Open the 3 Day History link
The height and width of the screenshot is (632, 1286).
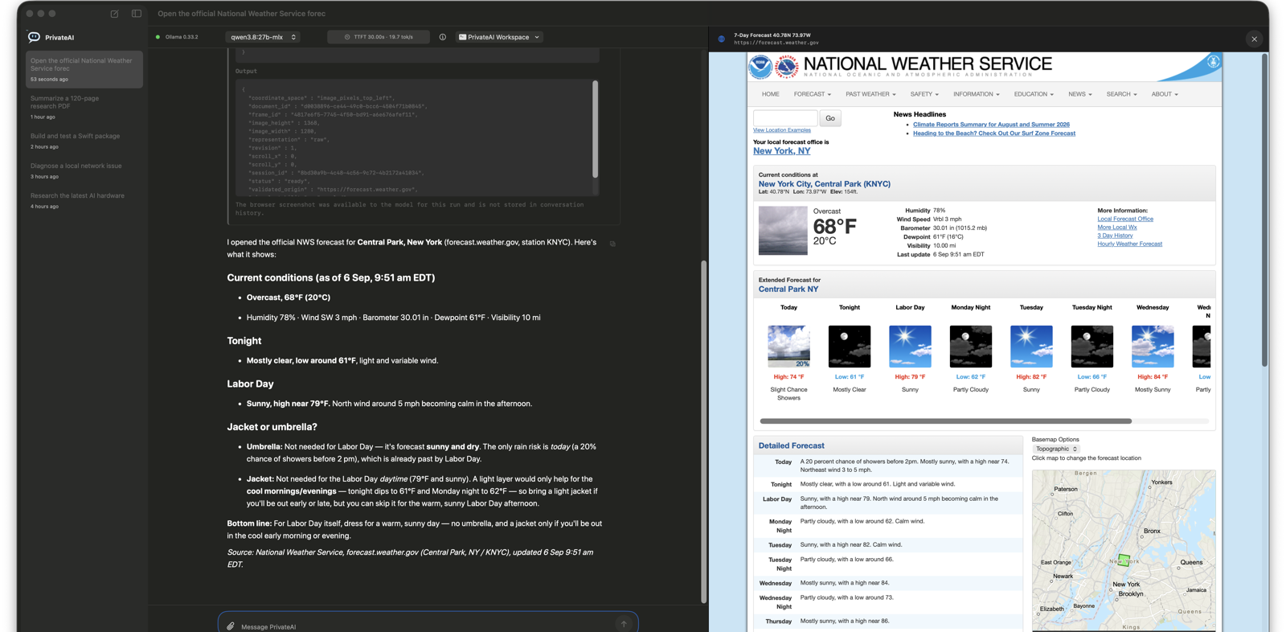click(1115, 236)
